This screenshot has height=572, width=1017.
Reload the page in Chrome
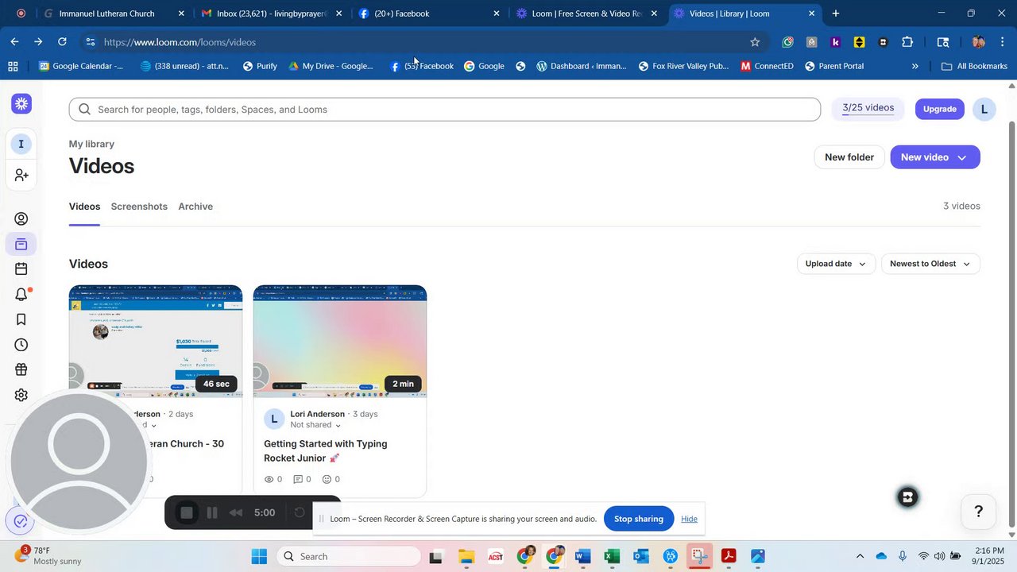click(62, 42)
